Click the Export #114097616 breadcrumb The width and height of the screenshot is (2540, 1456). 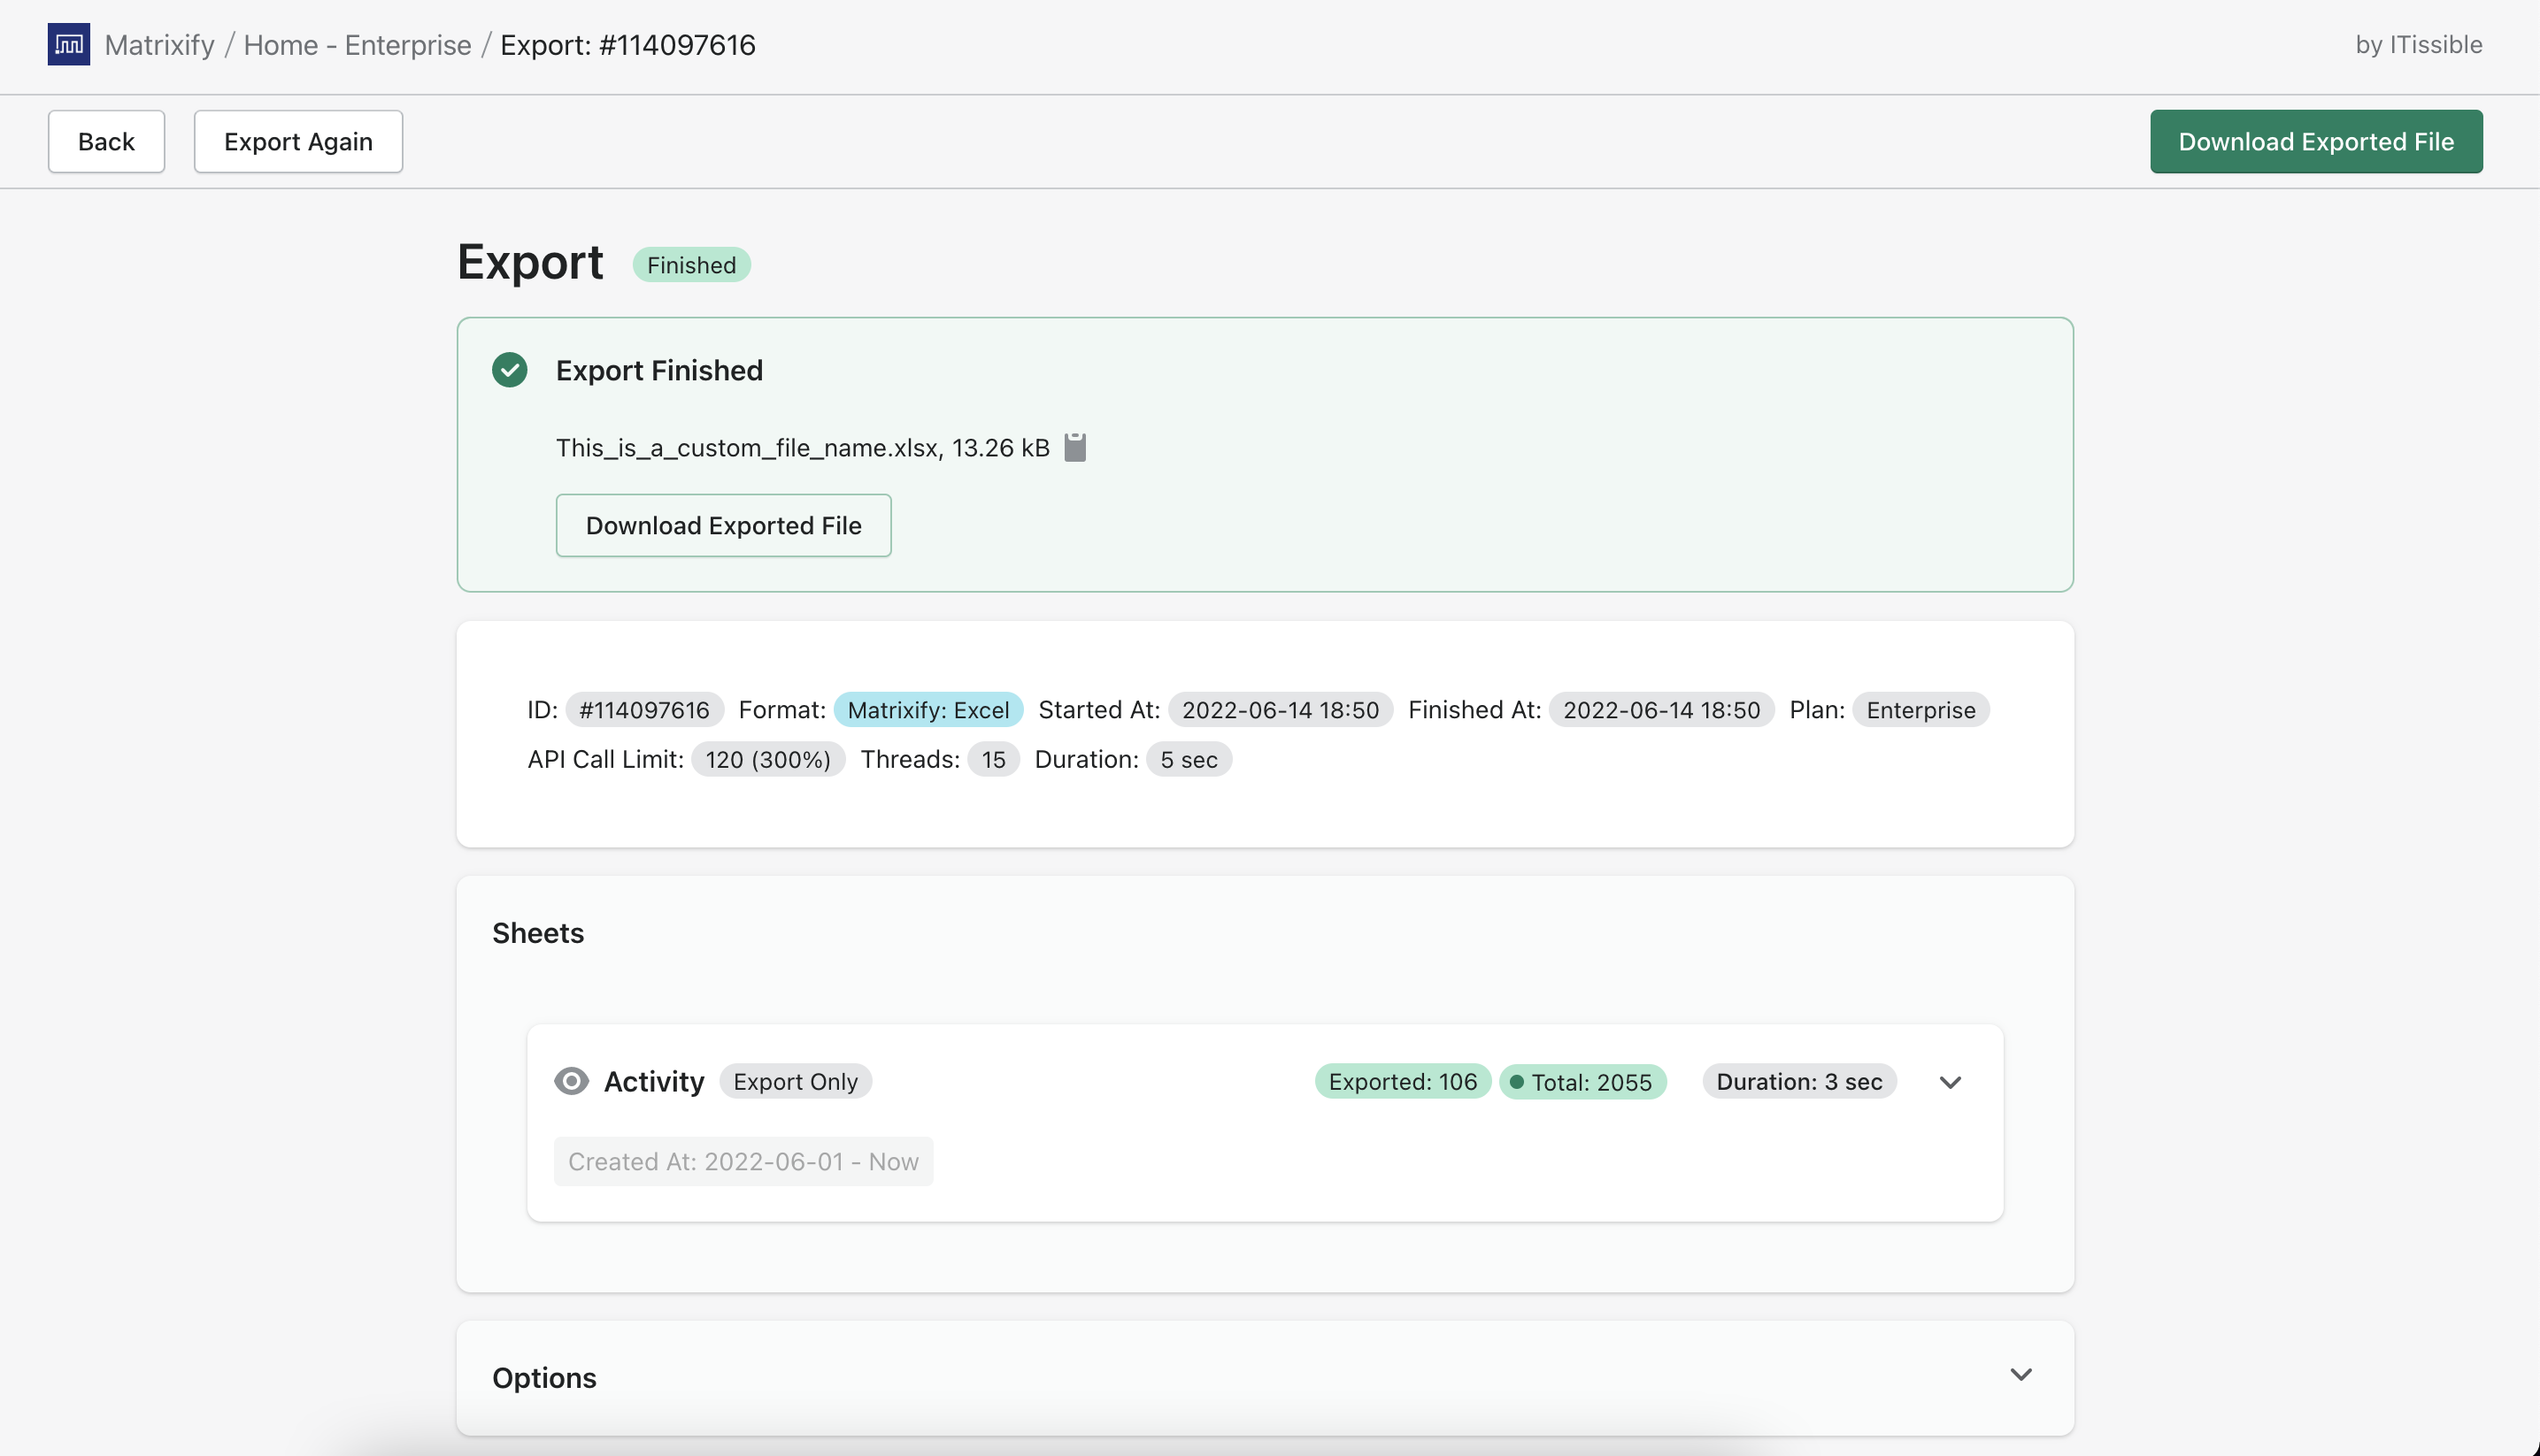(627, 45)
